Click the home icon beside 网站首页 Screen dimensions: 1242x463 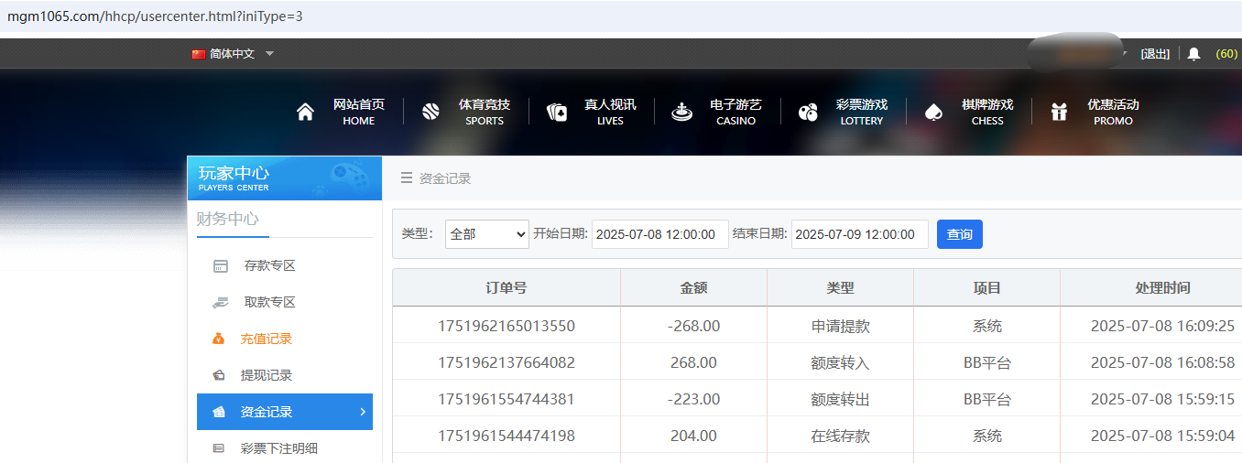pos(306,113)
